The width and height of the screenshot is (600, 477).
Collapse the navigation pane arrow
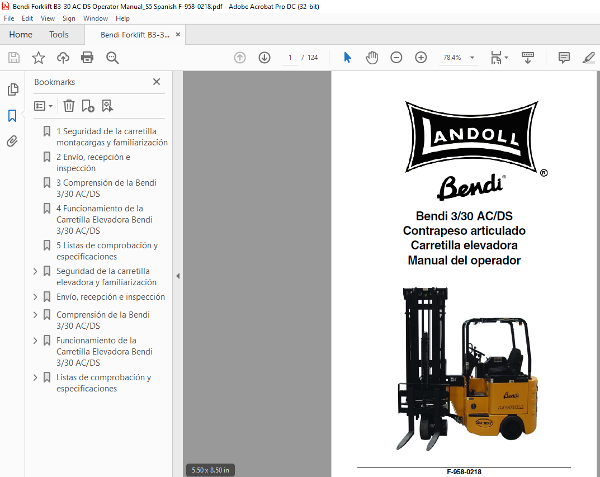point(178,276)
